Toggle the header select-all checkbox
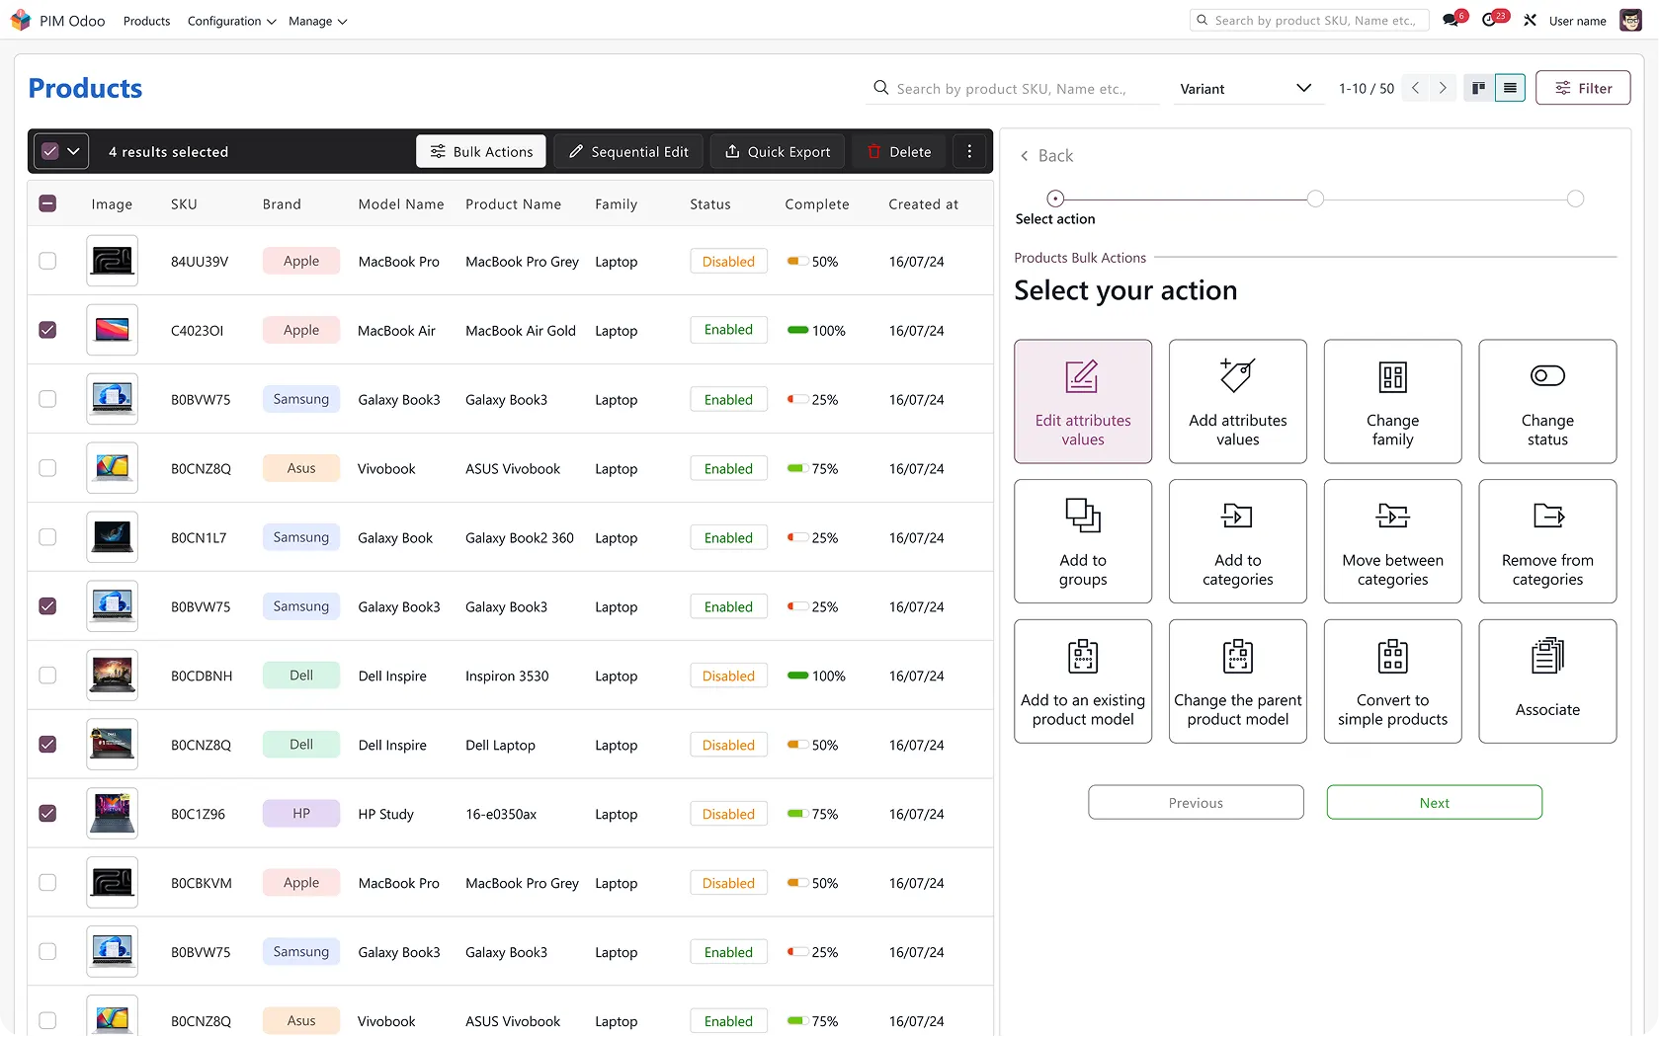This screenshot has height=1037, width=1659. coord(47,203)
